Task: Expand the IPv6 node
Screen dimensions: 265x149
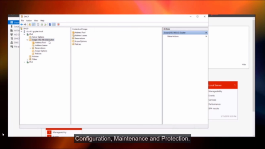Action: pyautogui.click(x=24, y=62)
